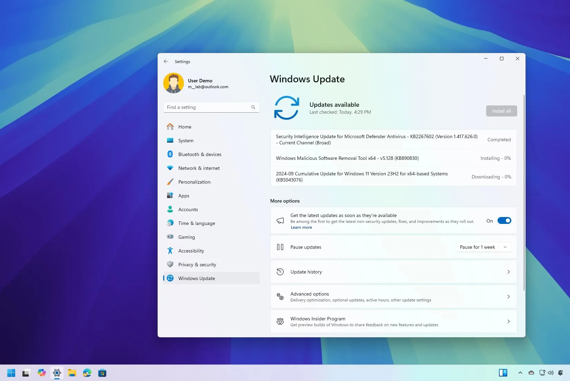Click the Install all button

coord(501,111)
